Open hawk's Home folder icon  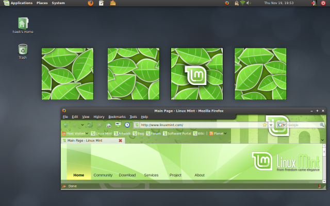coord(23,23)
